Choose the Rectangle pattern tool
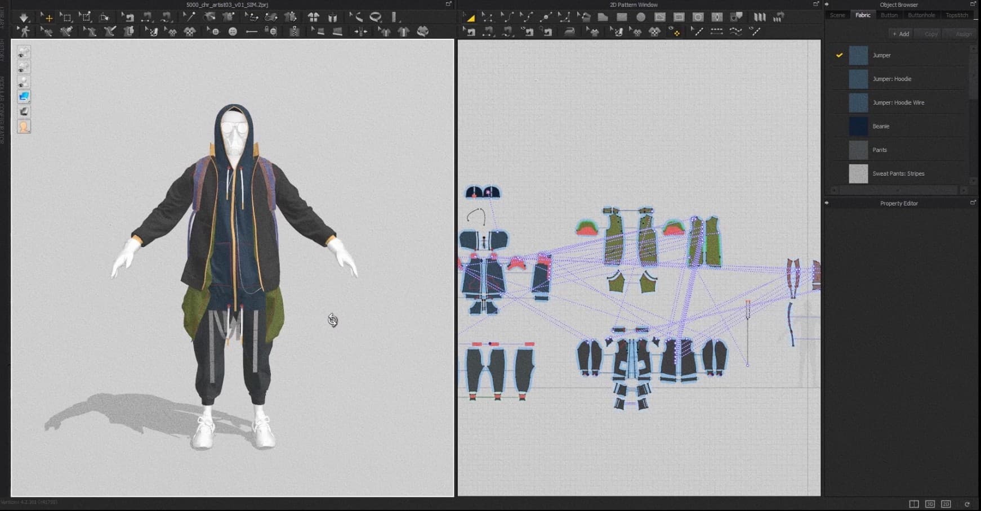The width and height of the screenshot is (981, 511). (x=622, y=17)
